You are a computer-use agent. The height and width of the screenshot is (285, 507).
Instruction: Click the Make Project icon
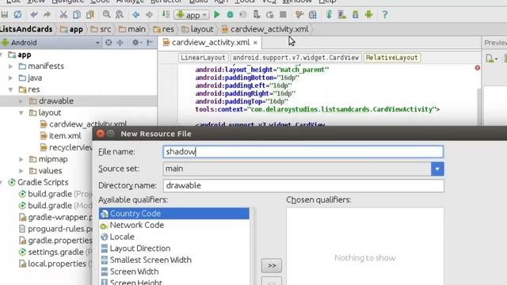tap(166, 14)
